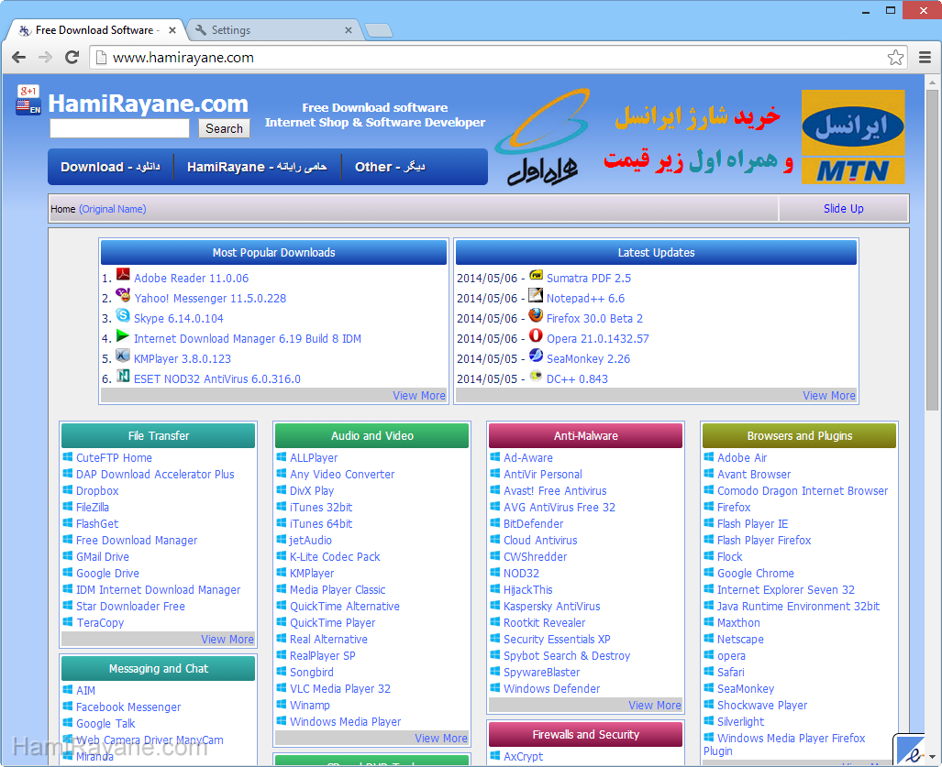Click the site search text field
The height and width of the screenshot is (767, 942).
pos(119,128)
